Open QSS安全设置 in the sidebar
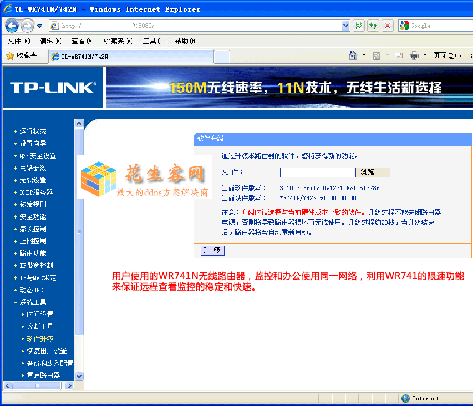Image resolution: width=473 pixels, height=406 pixels. click(38, 156)
